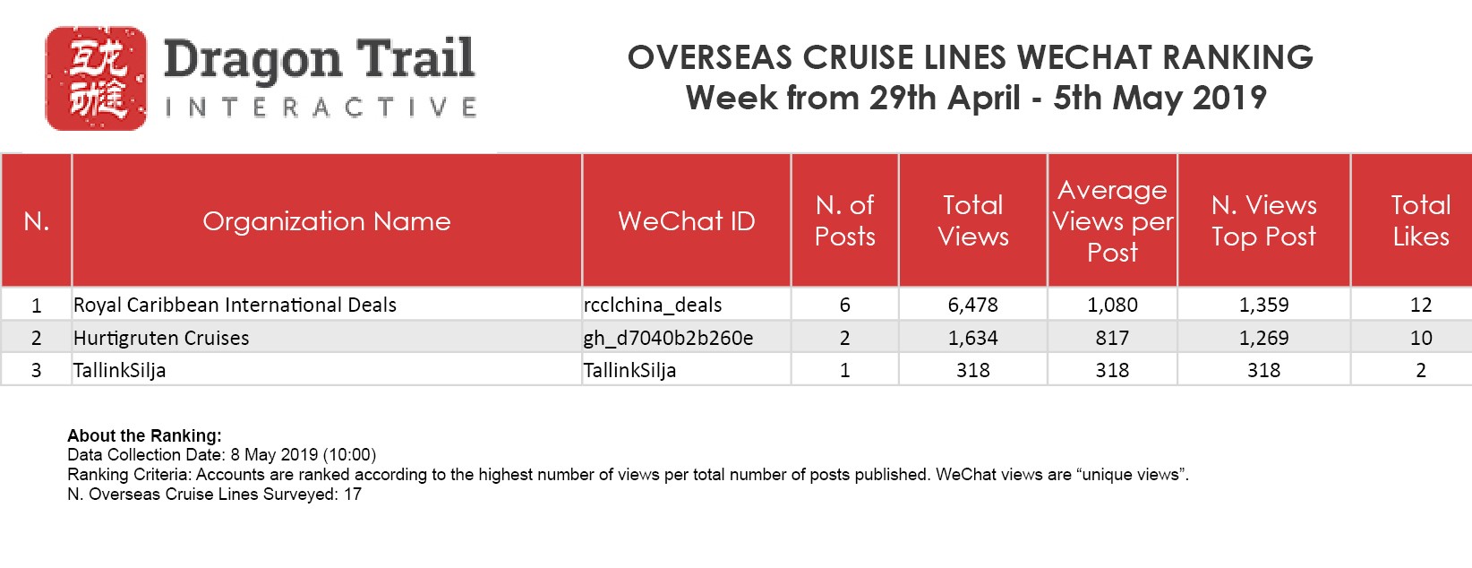
Task: Click the N. Views Top Post header
Action: (1263, 220)
